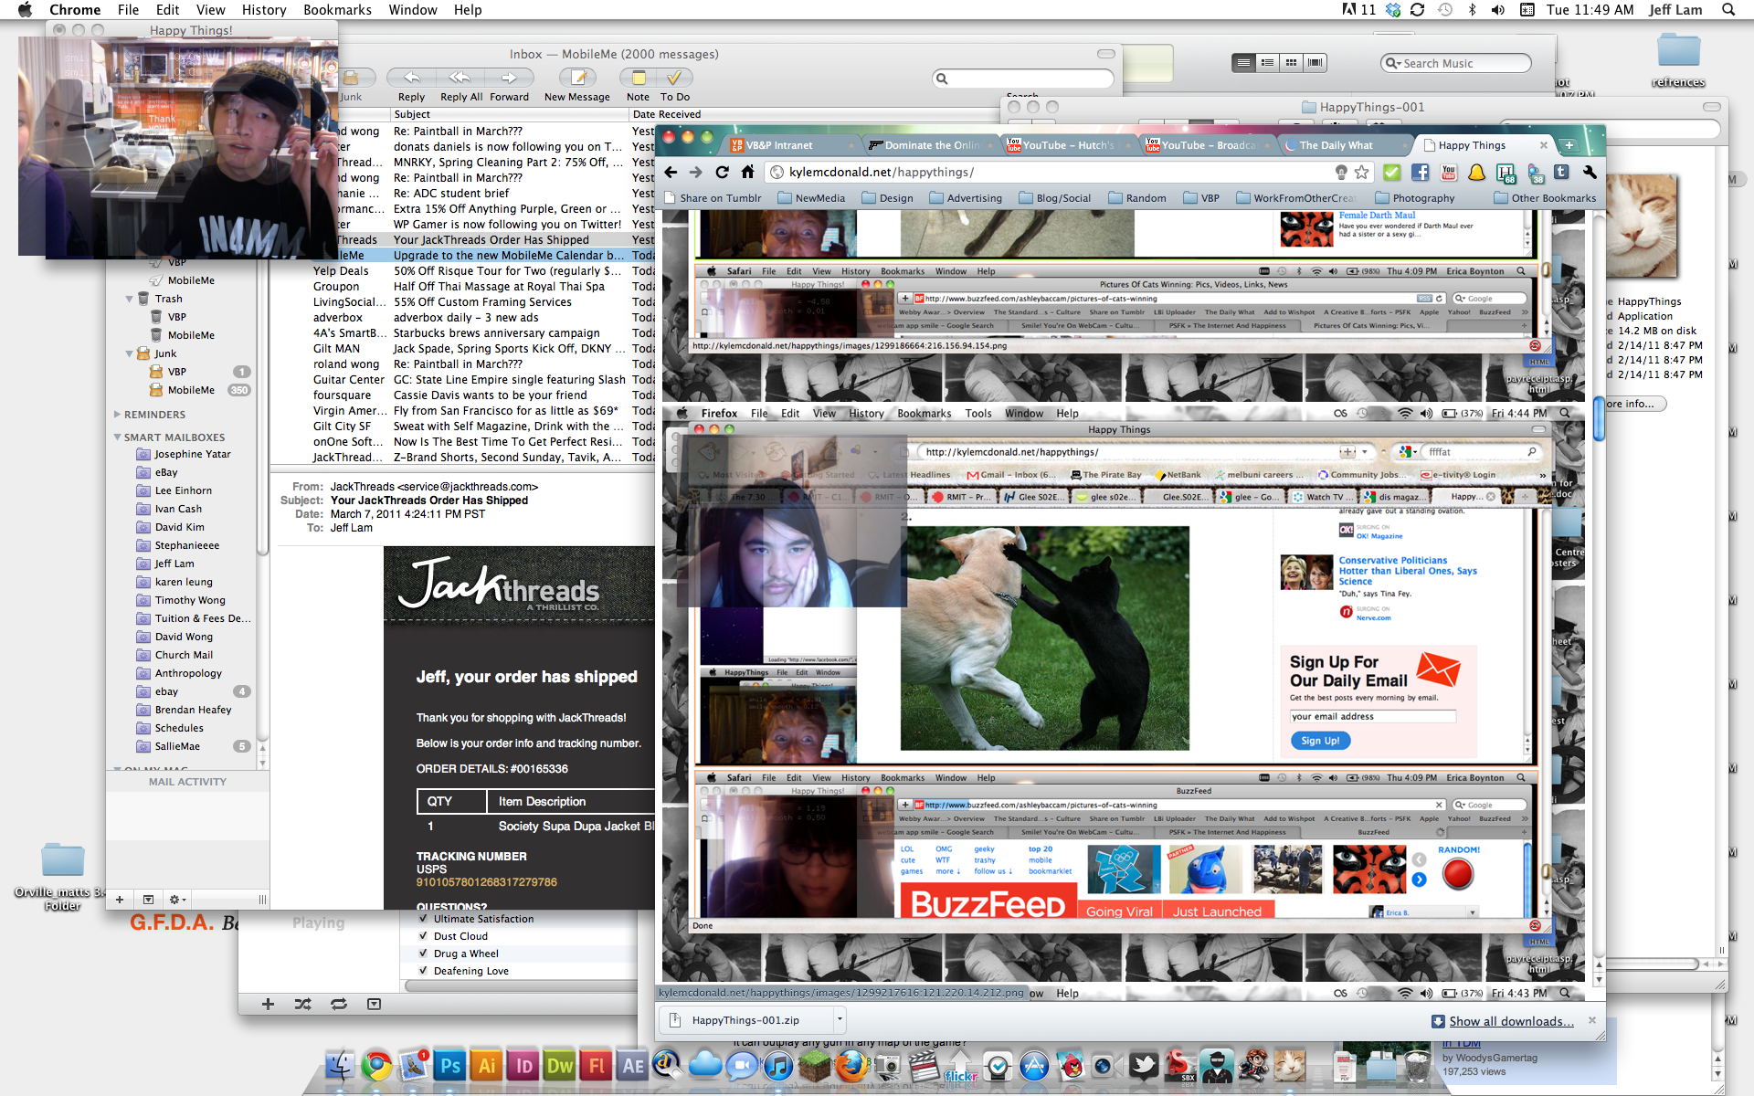Toggle shuffle in iTunes bottom bar
The image size is (1754, 1096).
click(302, 1004)
